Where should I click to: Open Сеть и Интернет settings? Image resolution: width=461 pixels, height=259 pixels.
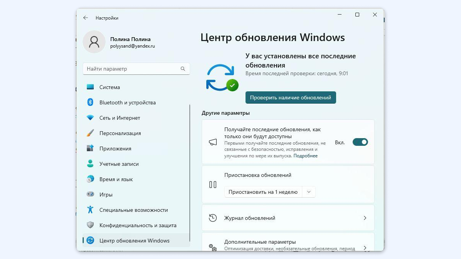pyautogui.click(x=136, y=118)
